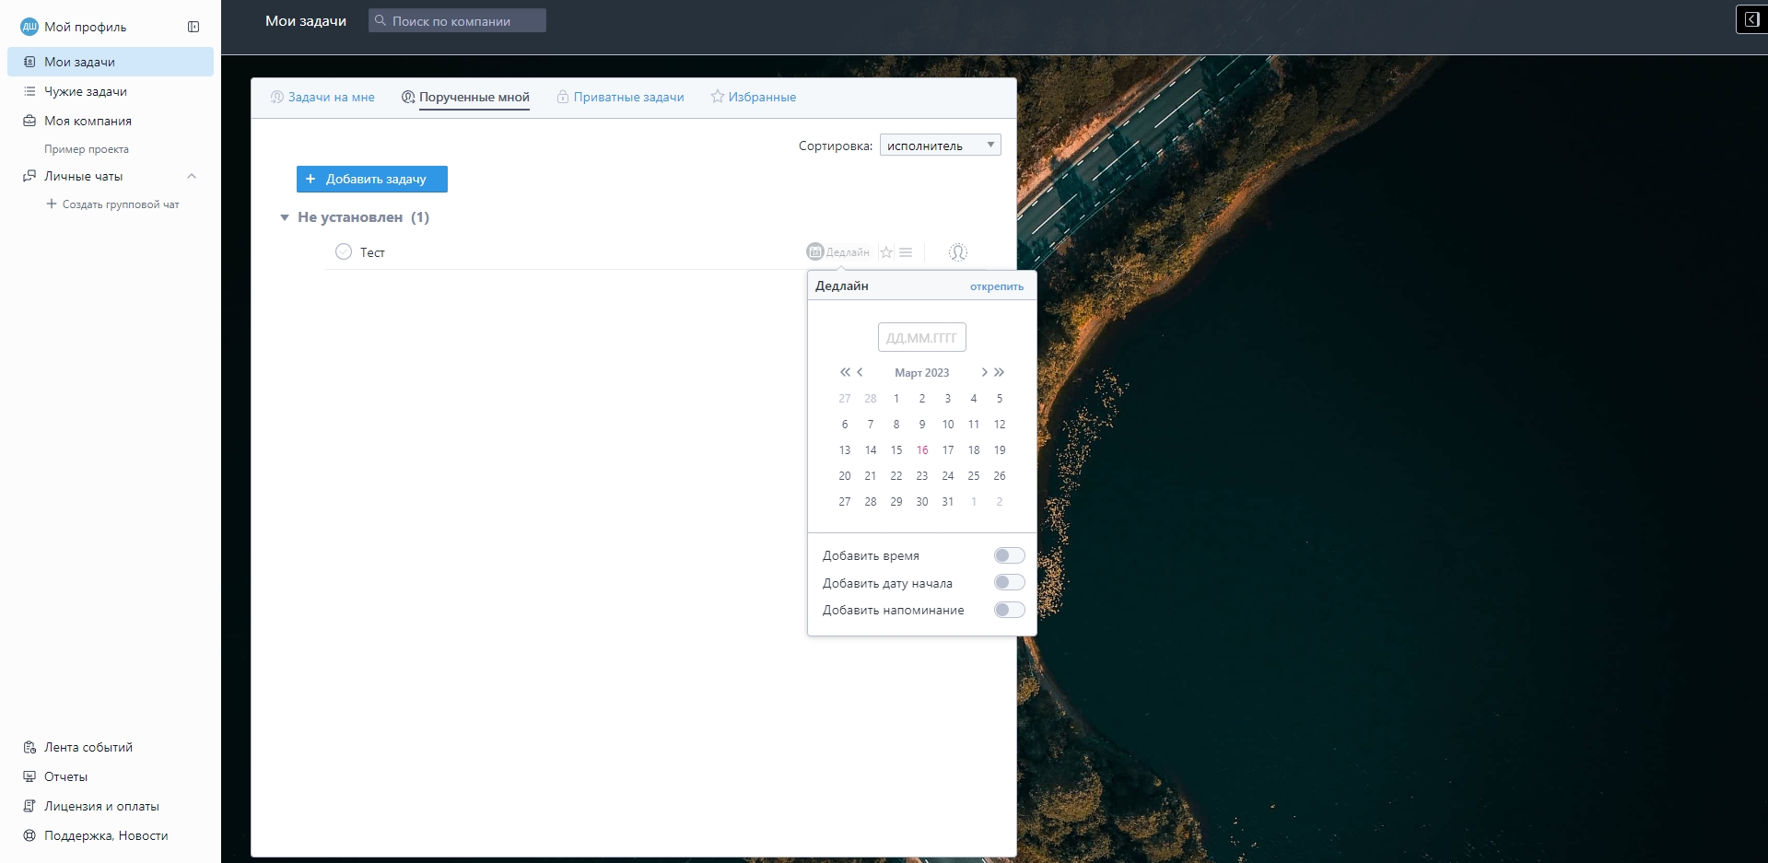Choose March 22 in calendar
This screenshot has height=863, width=1768.
pos(896,476)
